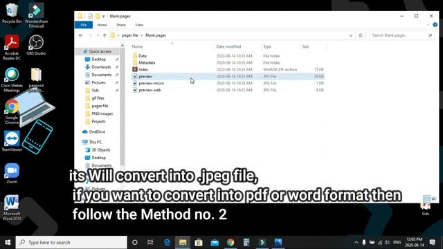The image size is (443, 249).
Task: Open Chrome from the taskbar
Action: [x=230, y=242]
